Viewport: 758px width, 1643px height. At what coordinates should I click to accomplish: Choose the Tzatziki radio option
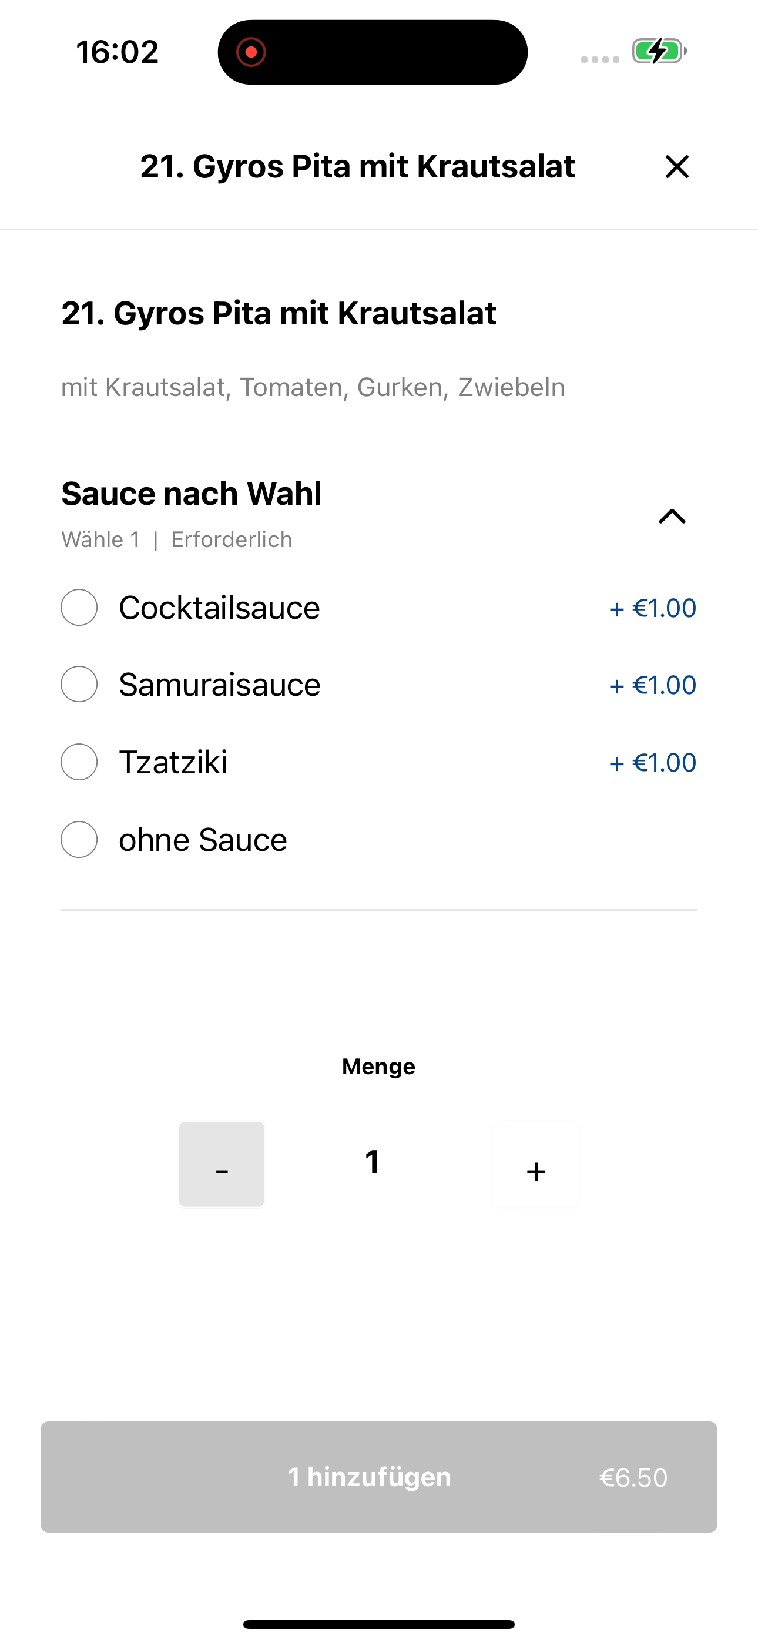click(x=79, y=762)
